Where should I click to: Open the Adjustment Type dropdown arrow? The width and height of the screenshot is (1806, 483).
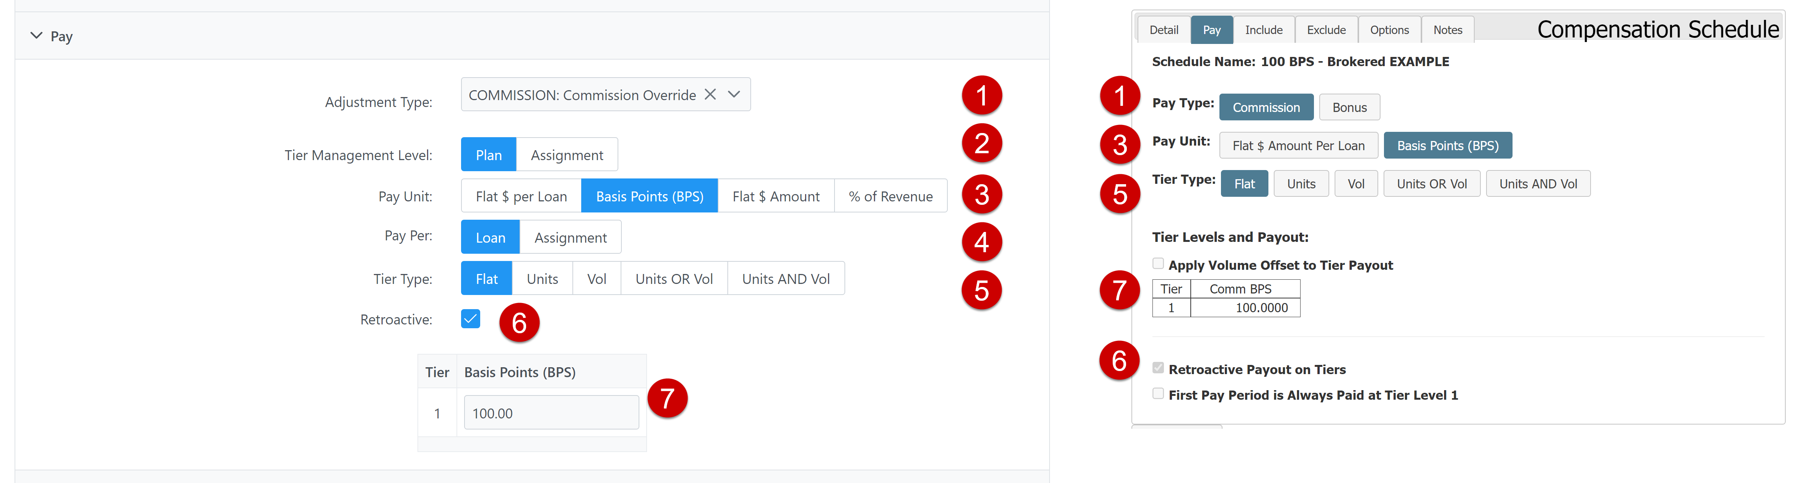coord(734,94)
